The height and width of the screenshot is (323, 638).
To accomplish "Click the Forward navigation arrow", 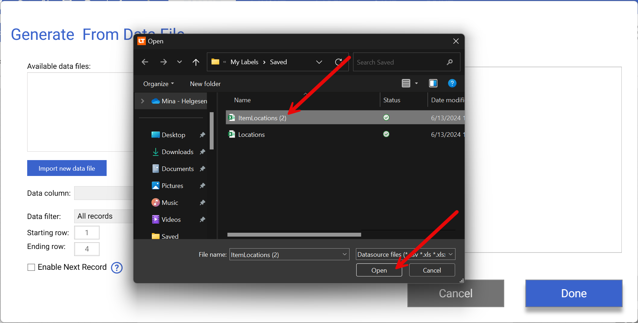I will (163, 62).
